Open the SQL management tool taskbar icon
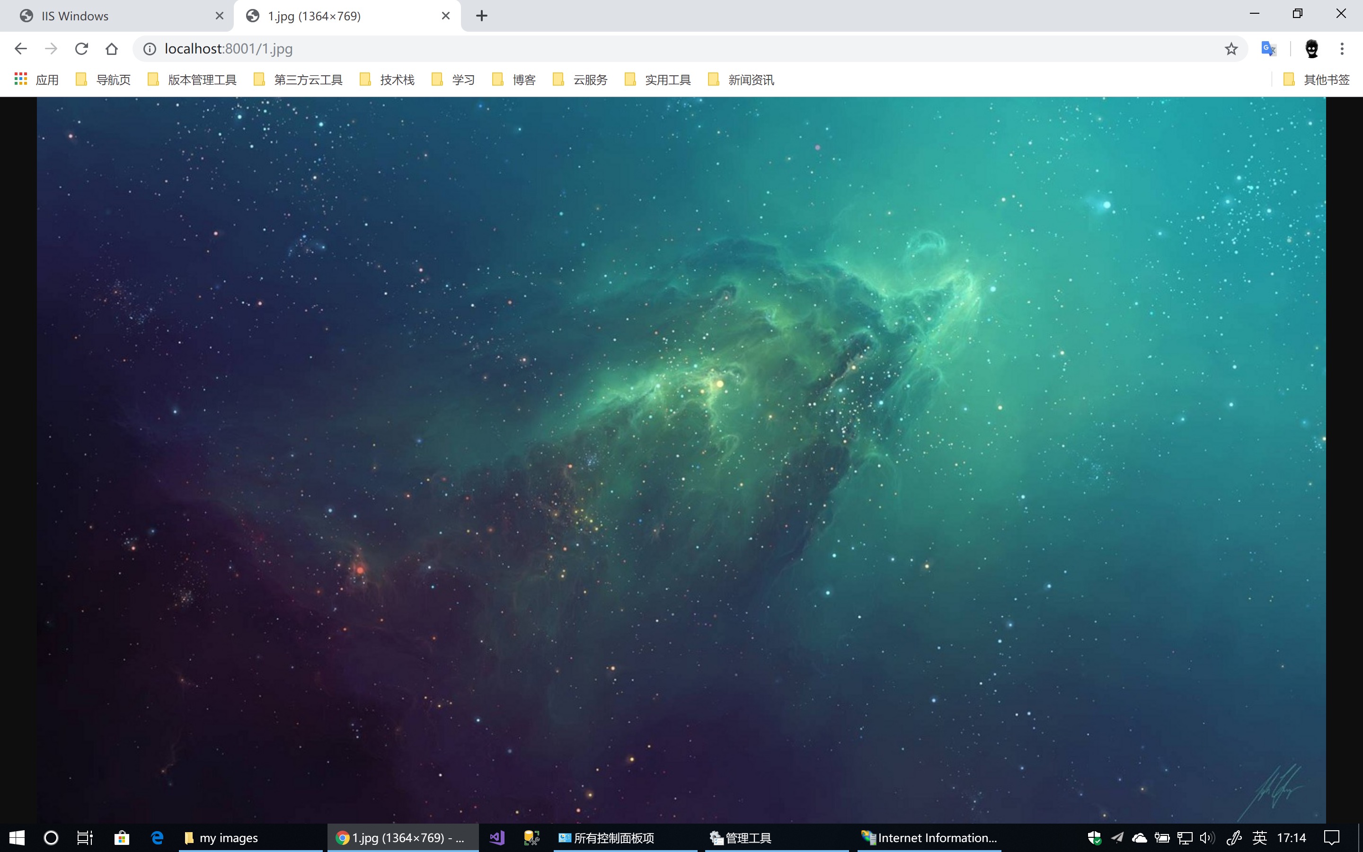Image resolution: width=1363 pixels, height=852 pixels. pos(531,838)
